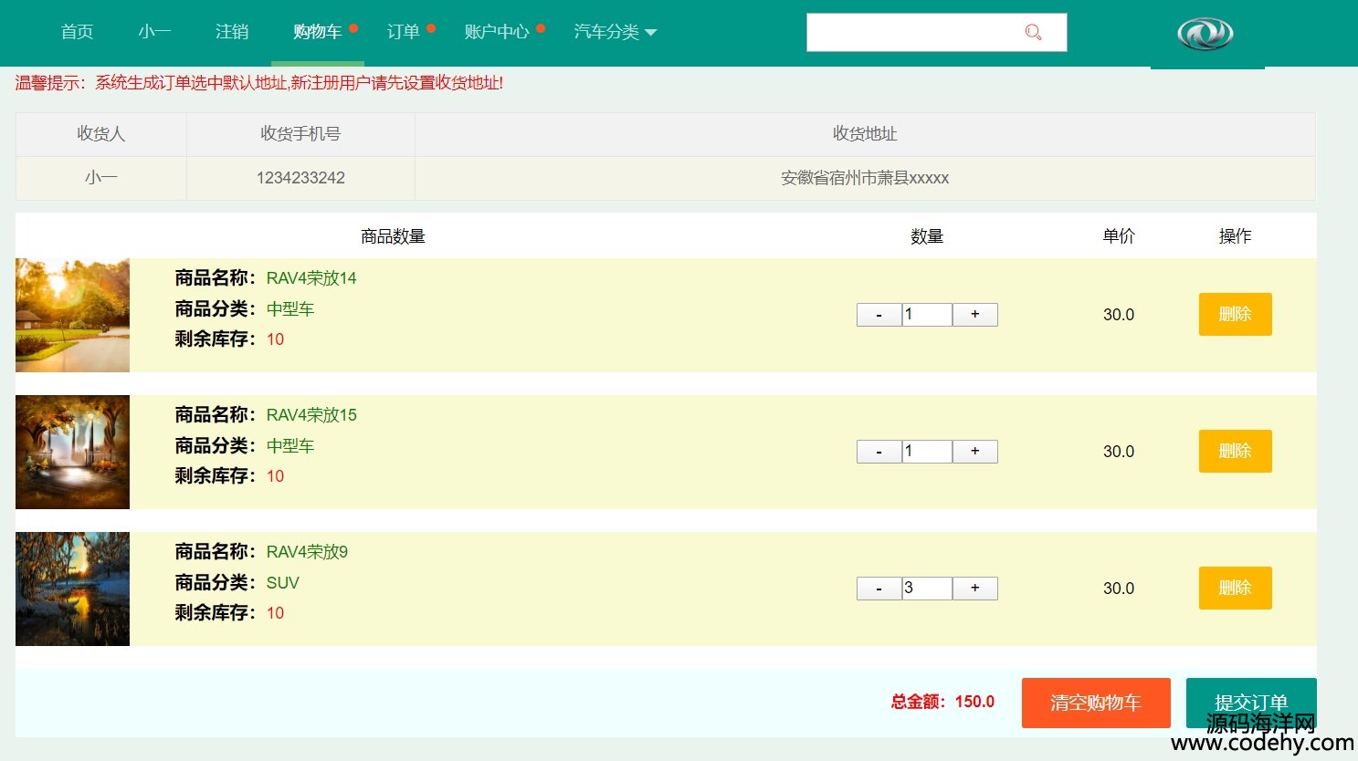The height and width of the screenshot is (761, 1358).
Task: Click the product name RAV4荣放15
Action: pyautogui.click(x=311, y=415)
